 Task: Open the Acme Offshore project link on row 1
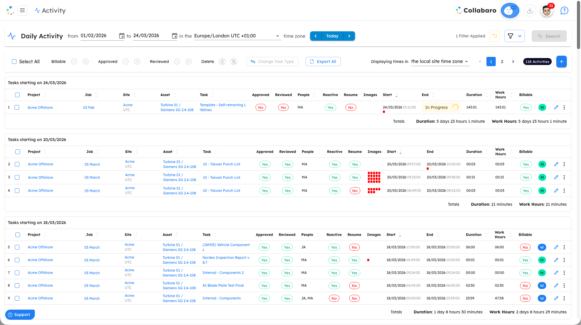40,107
